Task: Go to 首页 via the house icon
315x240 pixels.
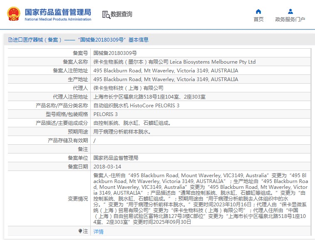Action: tap(258, 12)
